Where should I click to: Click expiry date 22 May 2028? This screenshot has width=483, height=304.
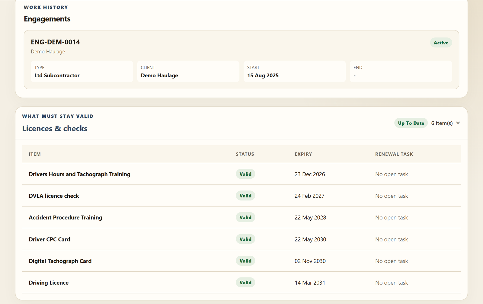[310, 218]
